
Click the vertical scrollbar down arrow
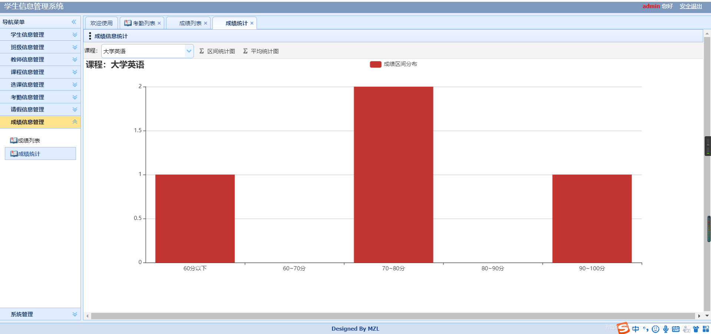pyautogui.click(x=707, y=316)
